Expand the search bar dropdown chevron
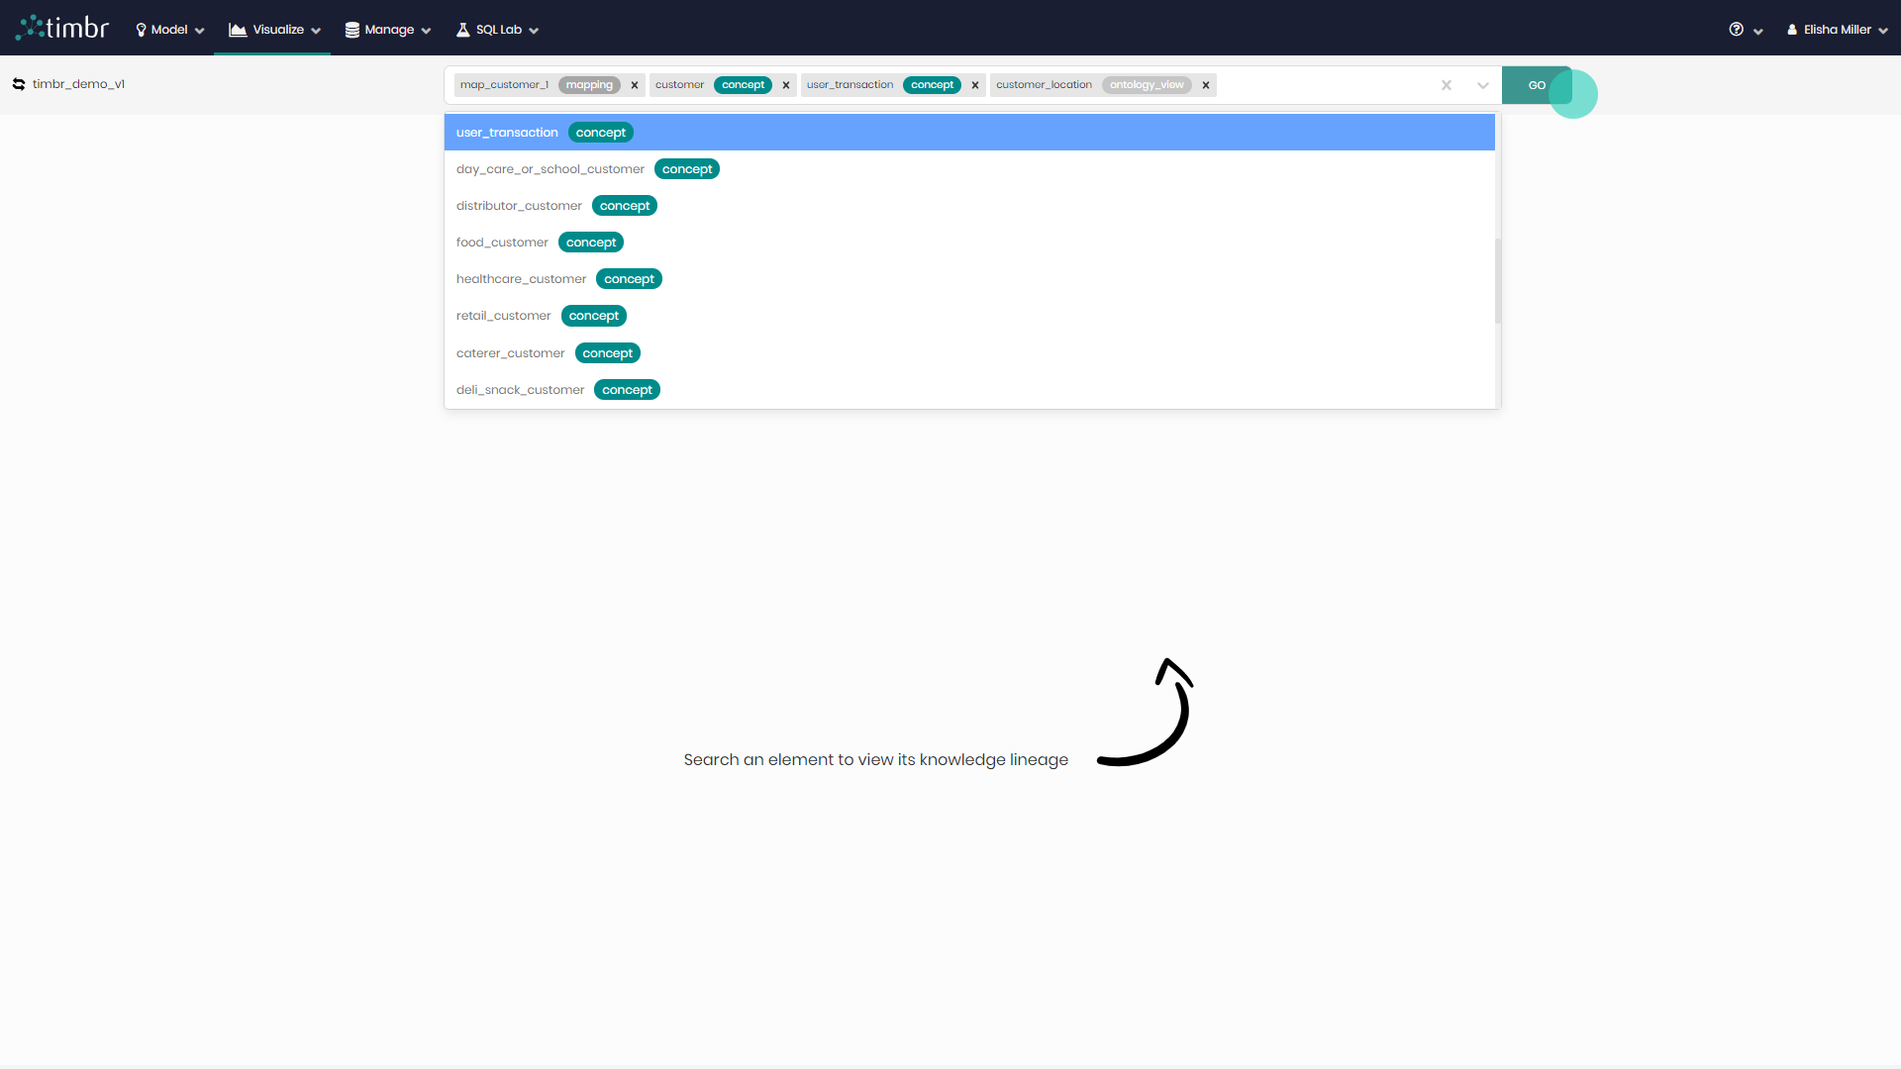The height and width of the screenshot is (1069, 1901). (1482, 85)
